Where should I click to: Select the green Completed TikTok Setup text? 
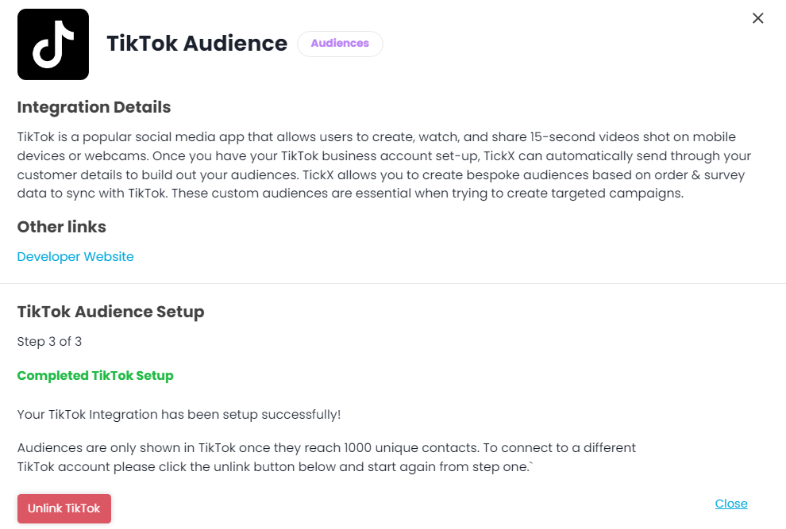(95, 375)
